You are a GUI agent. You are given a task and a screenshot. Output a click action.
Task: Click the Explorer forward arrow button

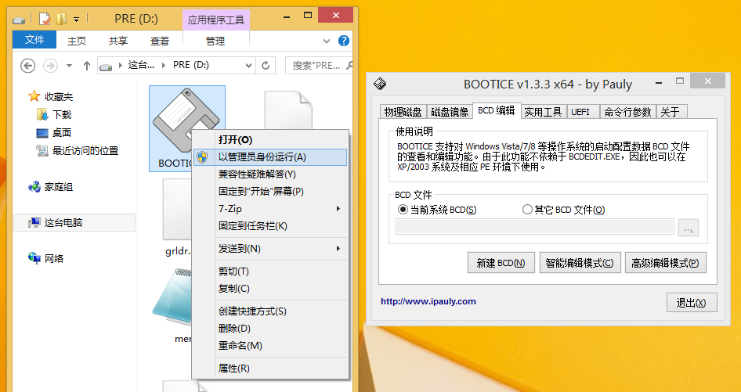point(50,65)
